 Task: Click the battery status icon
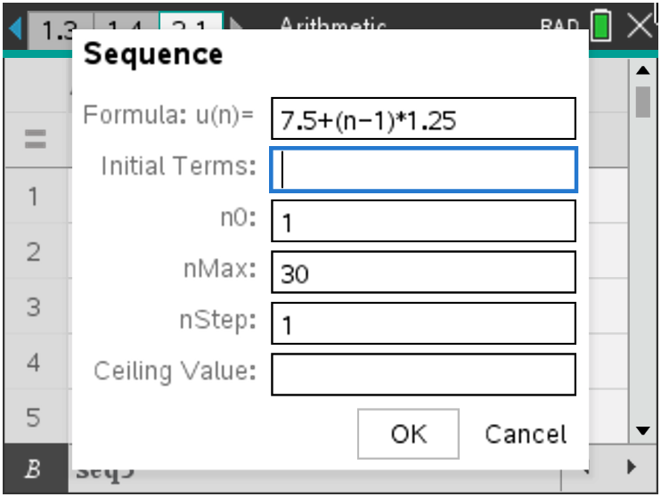601,27
